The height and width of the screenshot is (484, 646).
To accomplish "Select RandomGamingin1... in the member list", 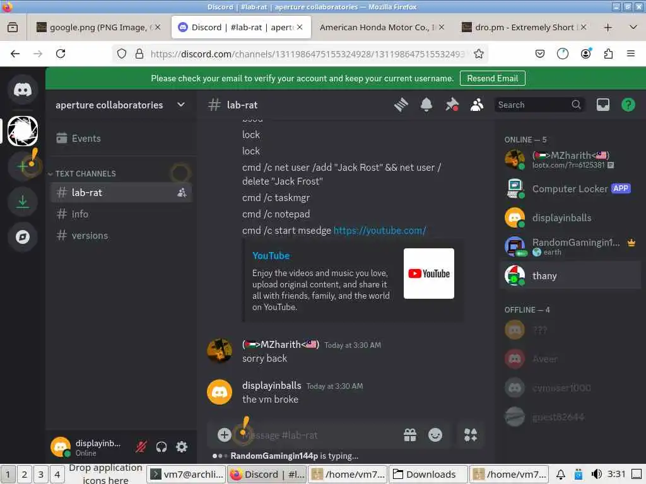I will [570, 246].
